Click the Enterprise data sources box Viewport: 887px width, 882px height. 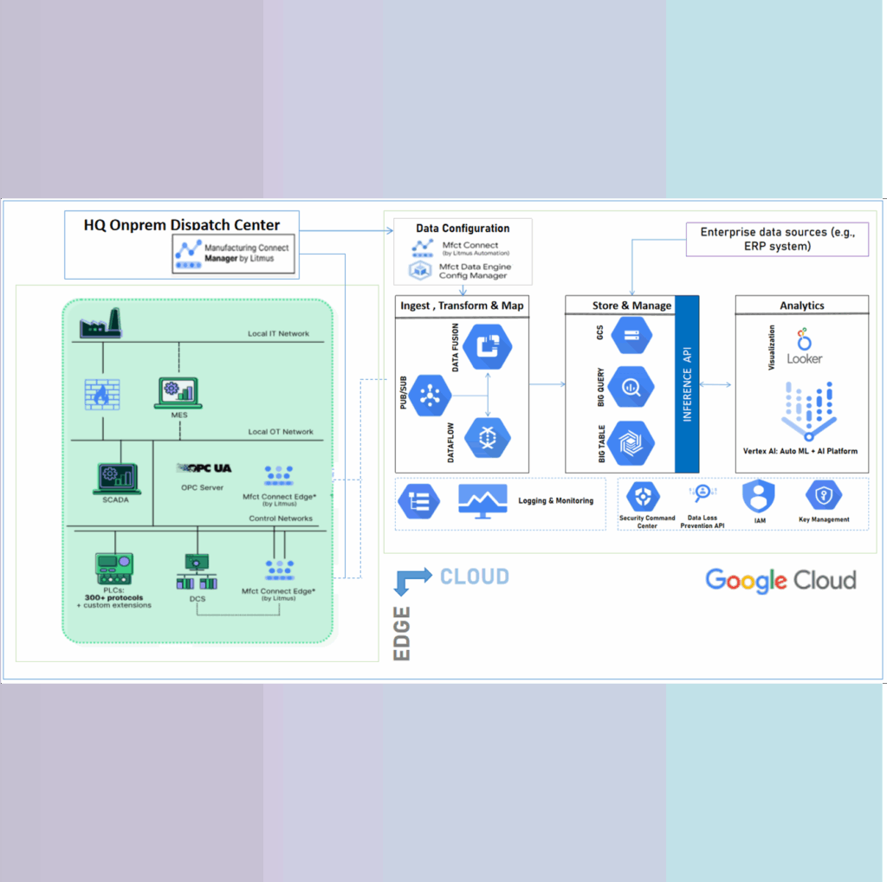click(777, 239)
